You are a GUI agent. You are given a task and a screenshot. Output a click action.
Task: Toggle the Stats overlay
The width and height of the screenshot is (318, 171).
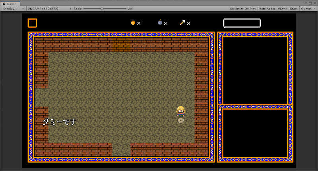(x=294, y=9)
